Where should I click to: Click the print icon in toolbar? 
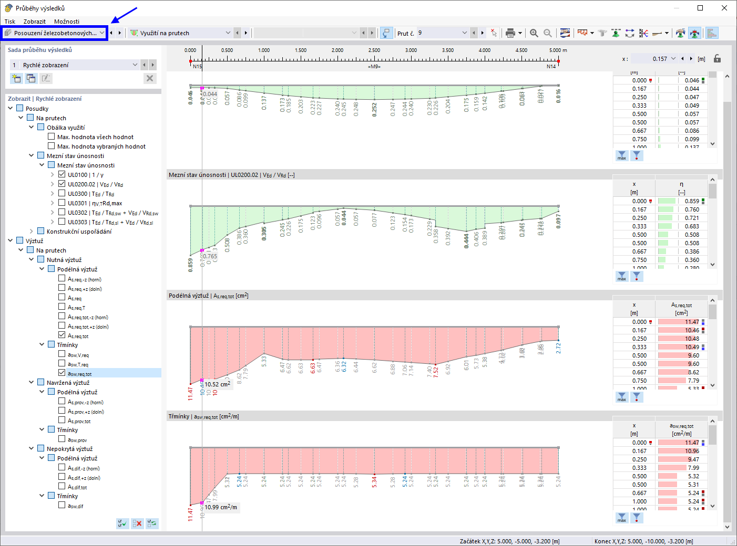tap(510, 33)
